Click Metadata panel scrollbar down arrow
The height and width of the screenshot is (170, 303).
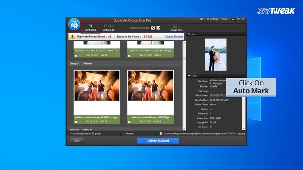244,128
